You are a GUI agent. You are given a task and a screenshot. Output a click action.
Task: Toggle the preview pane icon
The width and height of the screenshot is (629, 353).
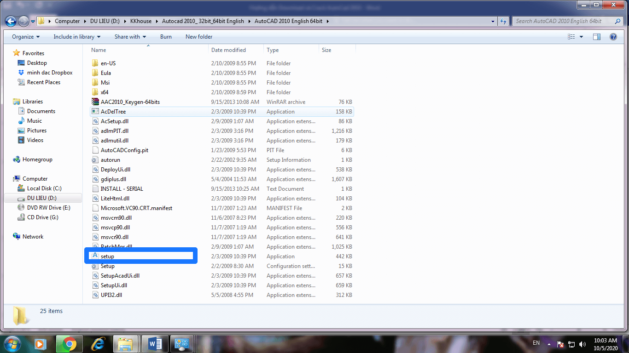click(x=597, y=37)
